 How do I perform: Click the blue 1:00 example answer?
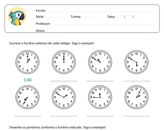(x=27, y=80)
